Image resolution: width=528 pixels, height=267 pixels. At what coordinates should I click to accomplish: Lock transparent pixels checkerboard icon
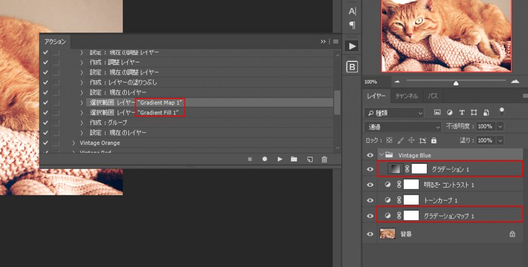pos(389,140)
